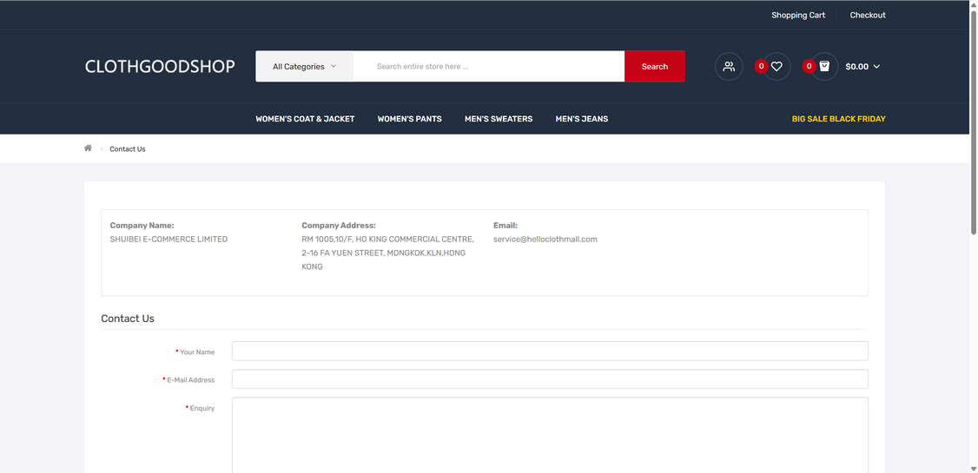Click the Shopping Cart top link
The width and height of the screenshot is (978, 473).
pyautogui.click(x=798, y=15)
